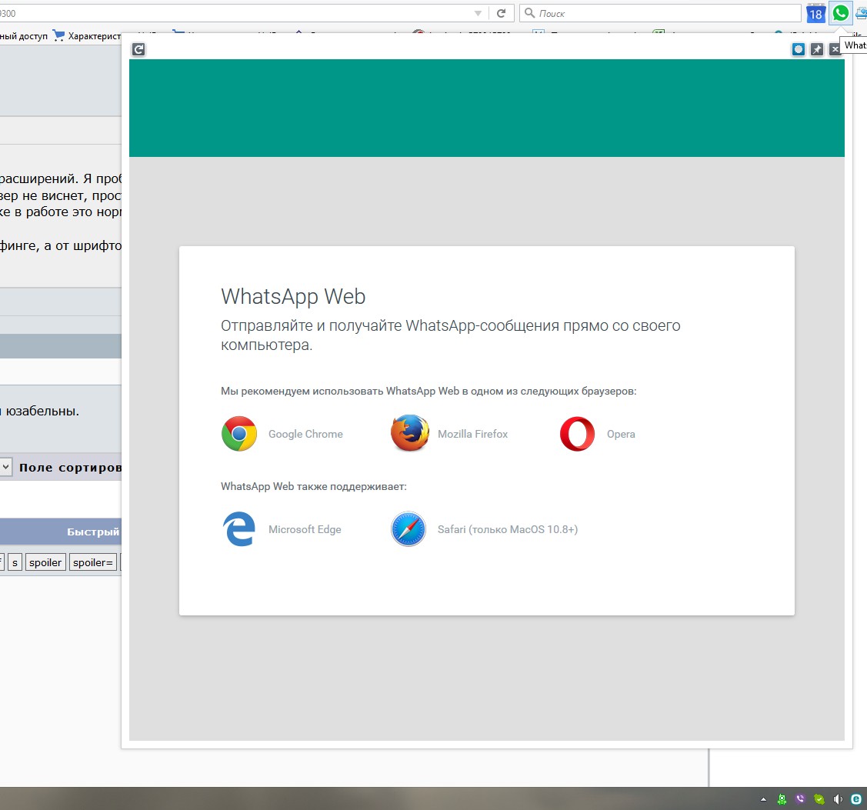Open the address bar history dropdown arrow
The image size is (867, 810).
pos(479,13)
